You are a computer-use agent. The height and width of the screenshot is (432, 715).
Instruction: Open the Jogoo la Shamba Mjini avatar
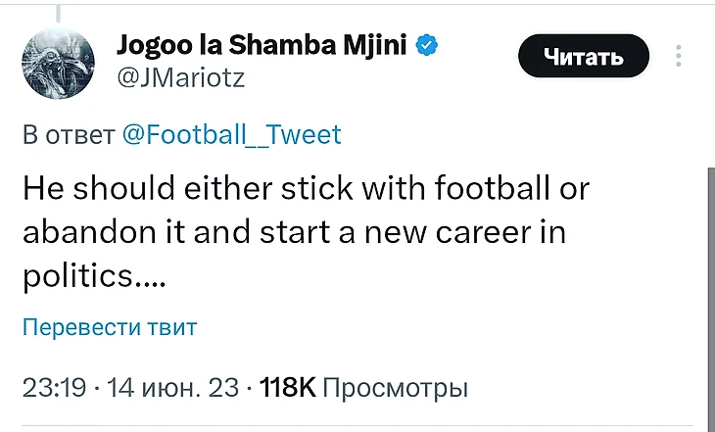pyautogui.click(x=59, y=62)
